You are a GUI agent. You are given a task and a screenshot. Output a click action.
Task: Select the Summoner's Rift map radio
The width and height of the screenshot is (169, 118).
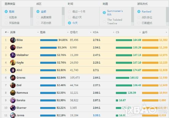(104, 13)
